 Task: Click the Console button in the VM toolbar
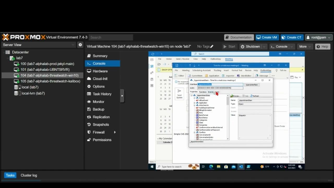[x=279, y=46]
